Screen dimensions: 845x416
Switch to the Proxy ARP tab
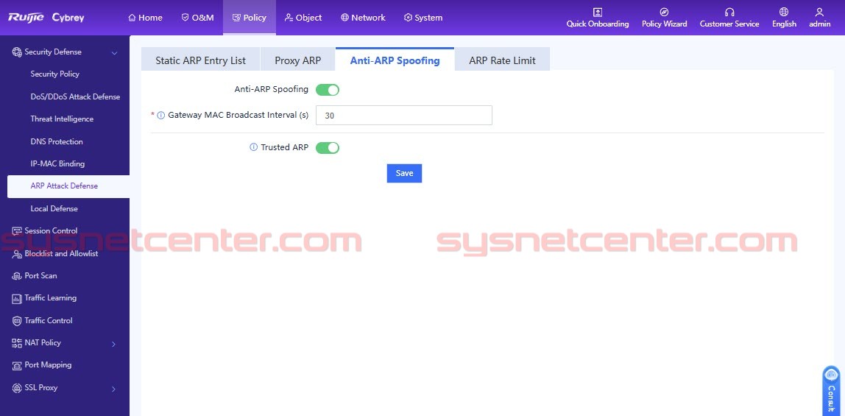(297, 60)
